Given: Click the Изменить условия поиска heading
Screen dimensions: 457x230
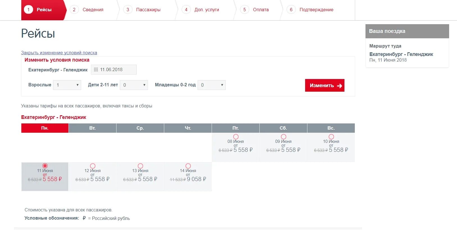Looking at the screenshot, I should tap(57, 60).
